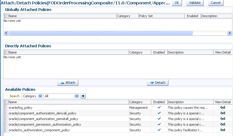Image resolution: width=233 pixels, height=136 pixels.
Task: Click Category column header in Available Policies
Action: click(140, 102)
